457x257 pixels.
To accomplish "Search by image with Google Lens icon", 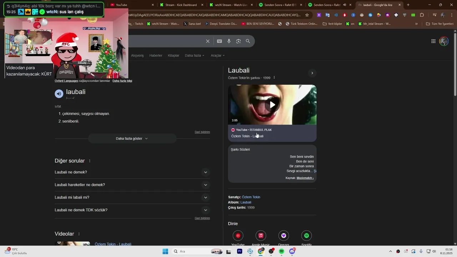I will [x=238, y=41].
